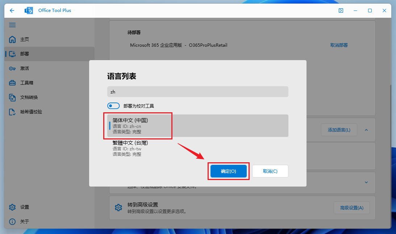
Task: Click the 设置 gear icon in sidebar
Action: pyautogui.click(x=12, y=207)
